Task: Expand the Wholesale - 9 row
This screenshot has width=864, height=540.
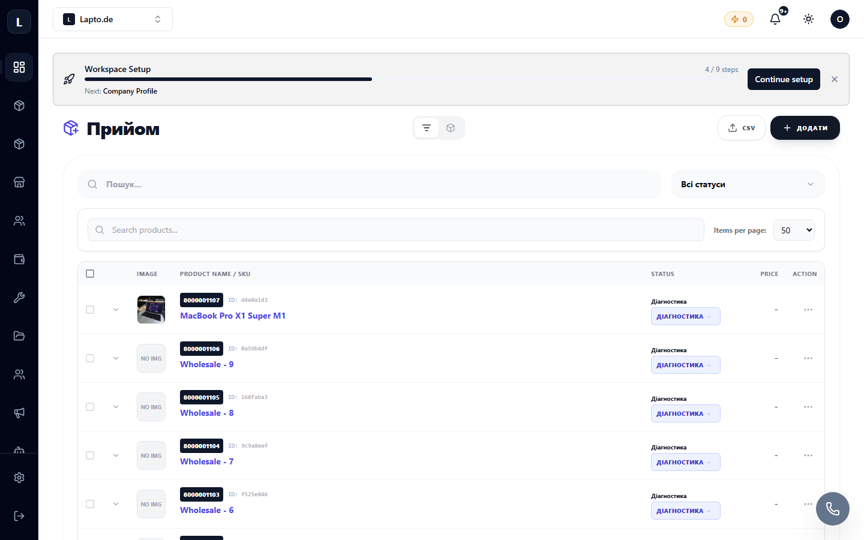Action: coord(116,358)
